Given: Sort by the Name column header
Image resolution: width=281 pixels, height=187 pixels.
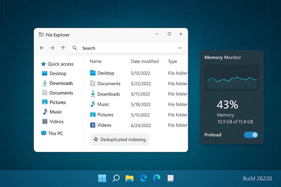Looking at the screenshot, I should tap(96, 61).
